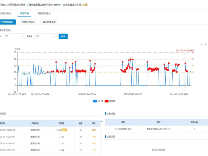Show the 告警相关数据 sub-tab

tap(28, 22)
